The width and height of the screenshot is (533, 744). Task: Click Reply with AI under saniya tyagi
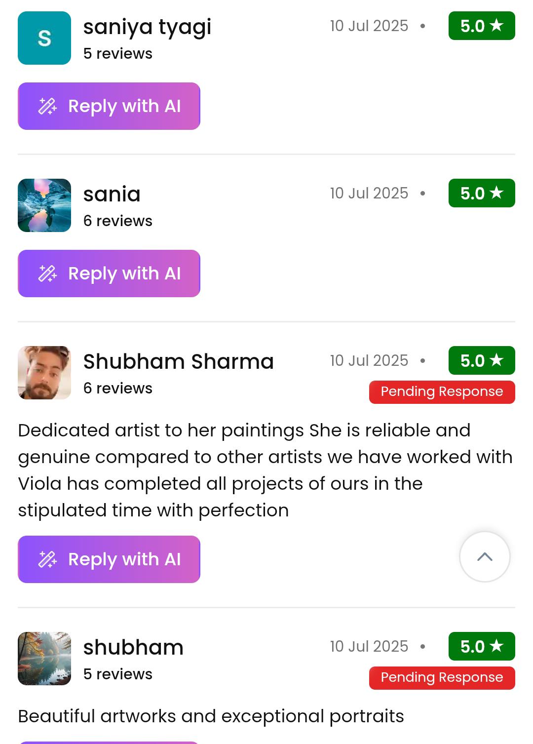[x=109, y=106]
